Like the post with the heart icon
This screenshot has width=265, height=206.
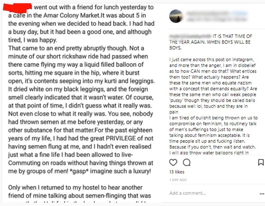(173, 162)
